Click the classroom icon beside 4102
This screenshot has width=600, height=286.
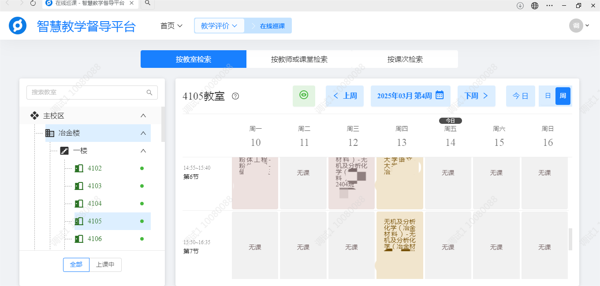[x=80, y=168]
